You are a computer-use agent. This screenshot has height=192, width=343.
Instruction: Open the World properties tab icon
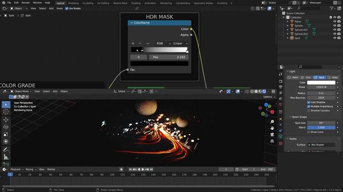coord(281,105)
